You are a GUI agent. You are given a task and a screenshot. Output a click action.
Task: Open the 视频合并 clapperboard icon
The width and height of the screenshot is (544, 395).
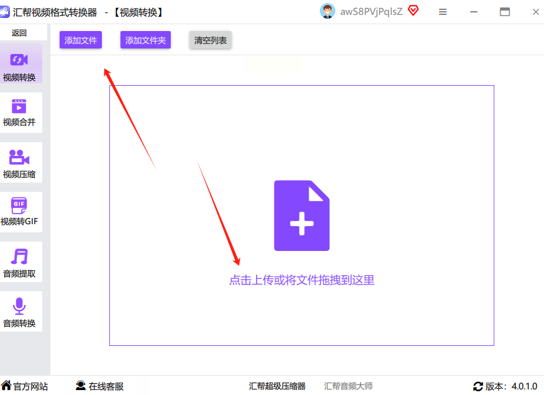click(19, 106)
